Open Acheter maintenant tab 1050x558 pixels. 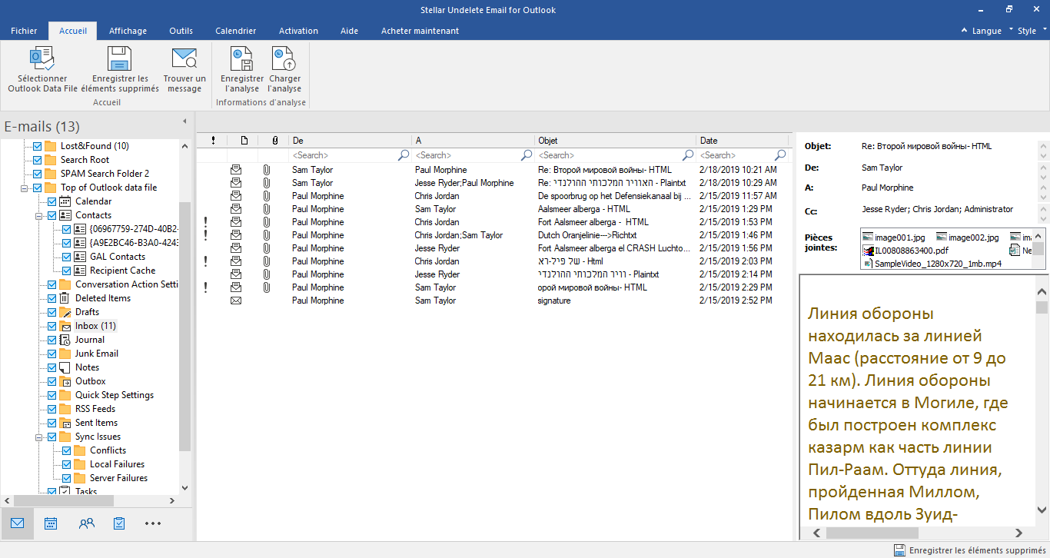point(420,31)
